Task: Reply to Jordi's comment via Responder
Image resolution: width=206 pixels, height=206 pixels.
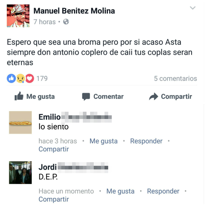Action: pyautogui.click(x=163, y=191)
